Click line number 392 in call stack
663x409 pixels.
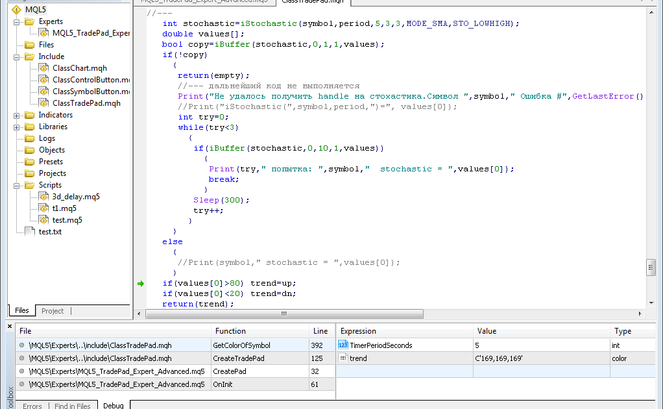[317, 345]
